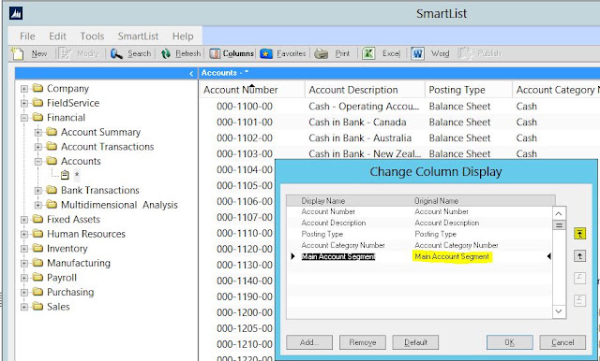The image size is (600, 361).
Task: Click the column list scrollbar thumb
Action: pos(559,225)
